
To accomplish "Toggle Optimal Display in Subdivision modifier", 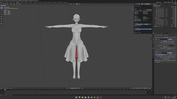I will pos(163,59).
